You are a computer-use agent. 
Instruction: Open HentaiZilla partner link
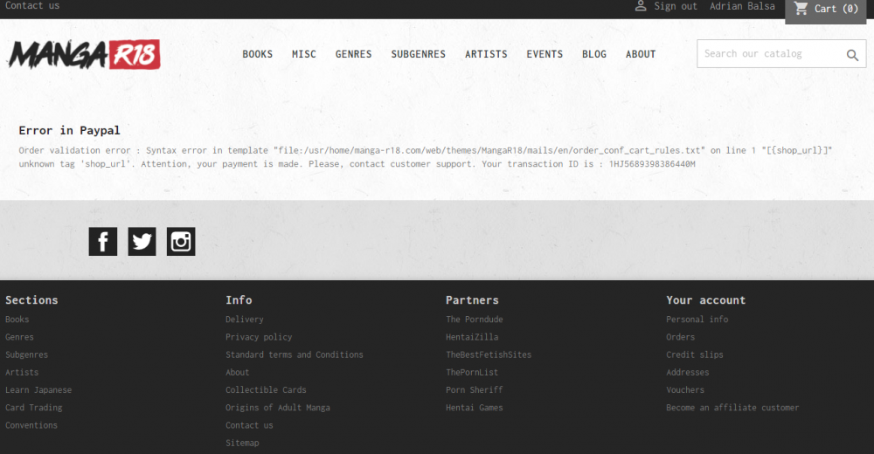coord(472,337)
